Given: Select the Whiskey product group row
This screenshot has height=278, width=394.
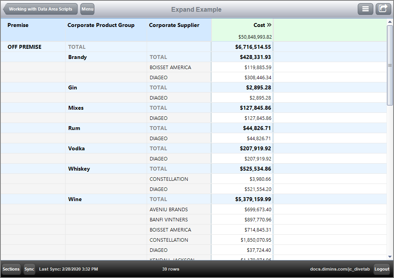Looking at the screenshot, I should coord(79,169).
